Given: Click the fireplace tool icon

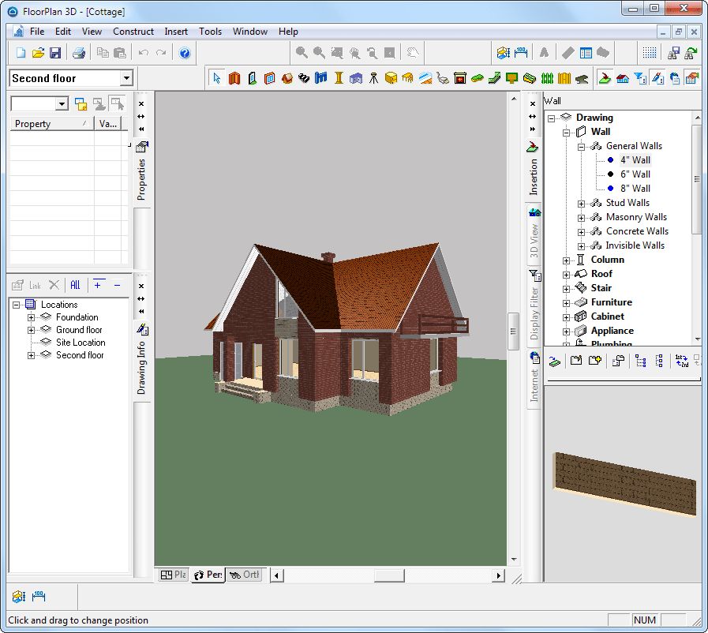Looking at the screenshot, I should pos(460,78).
